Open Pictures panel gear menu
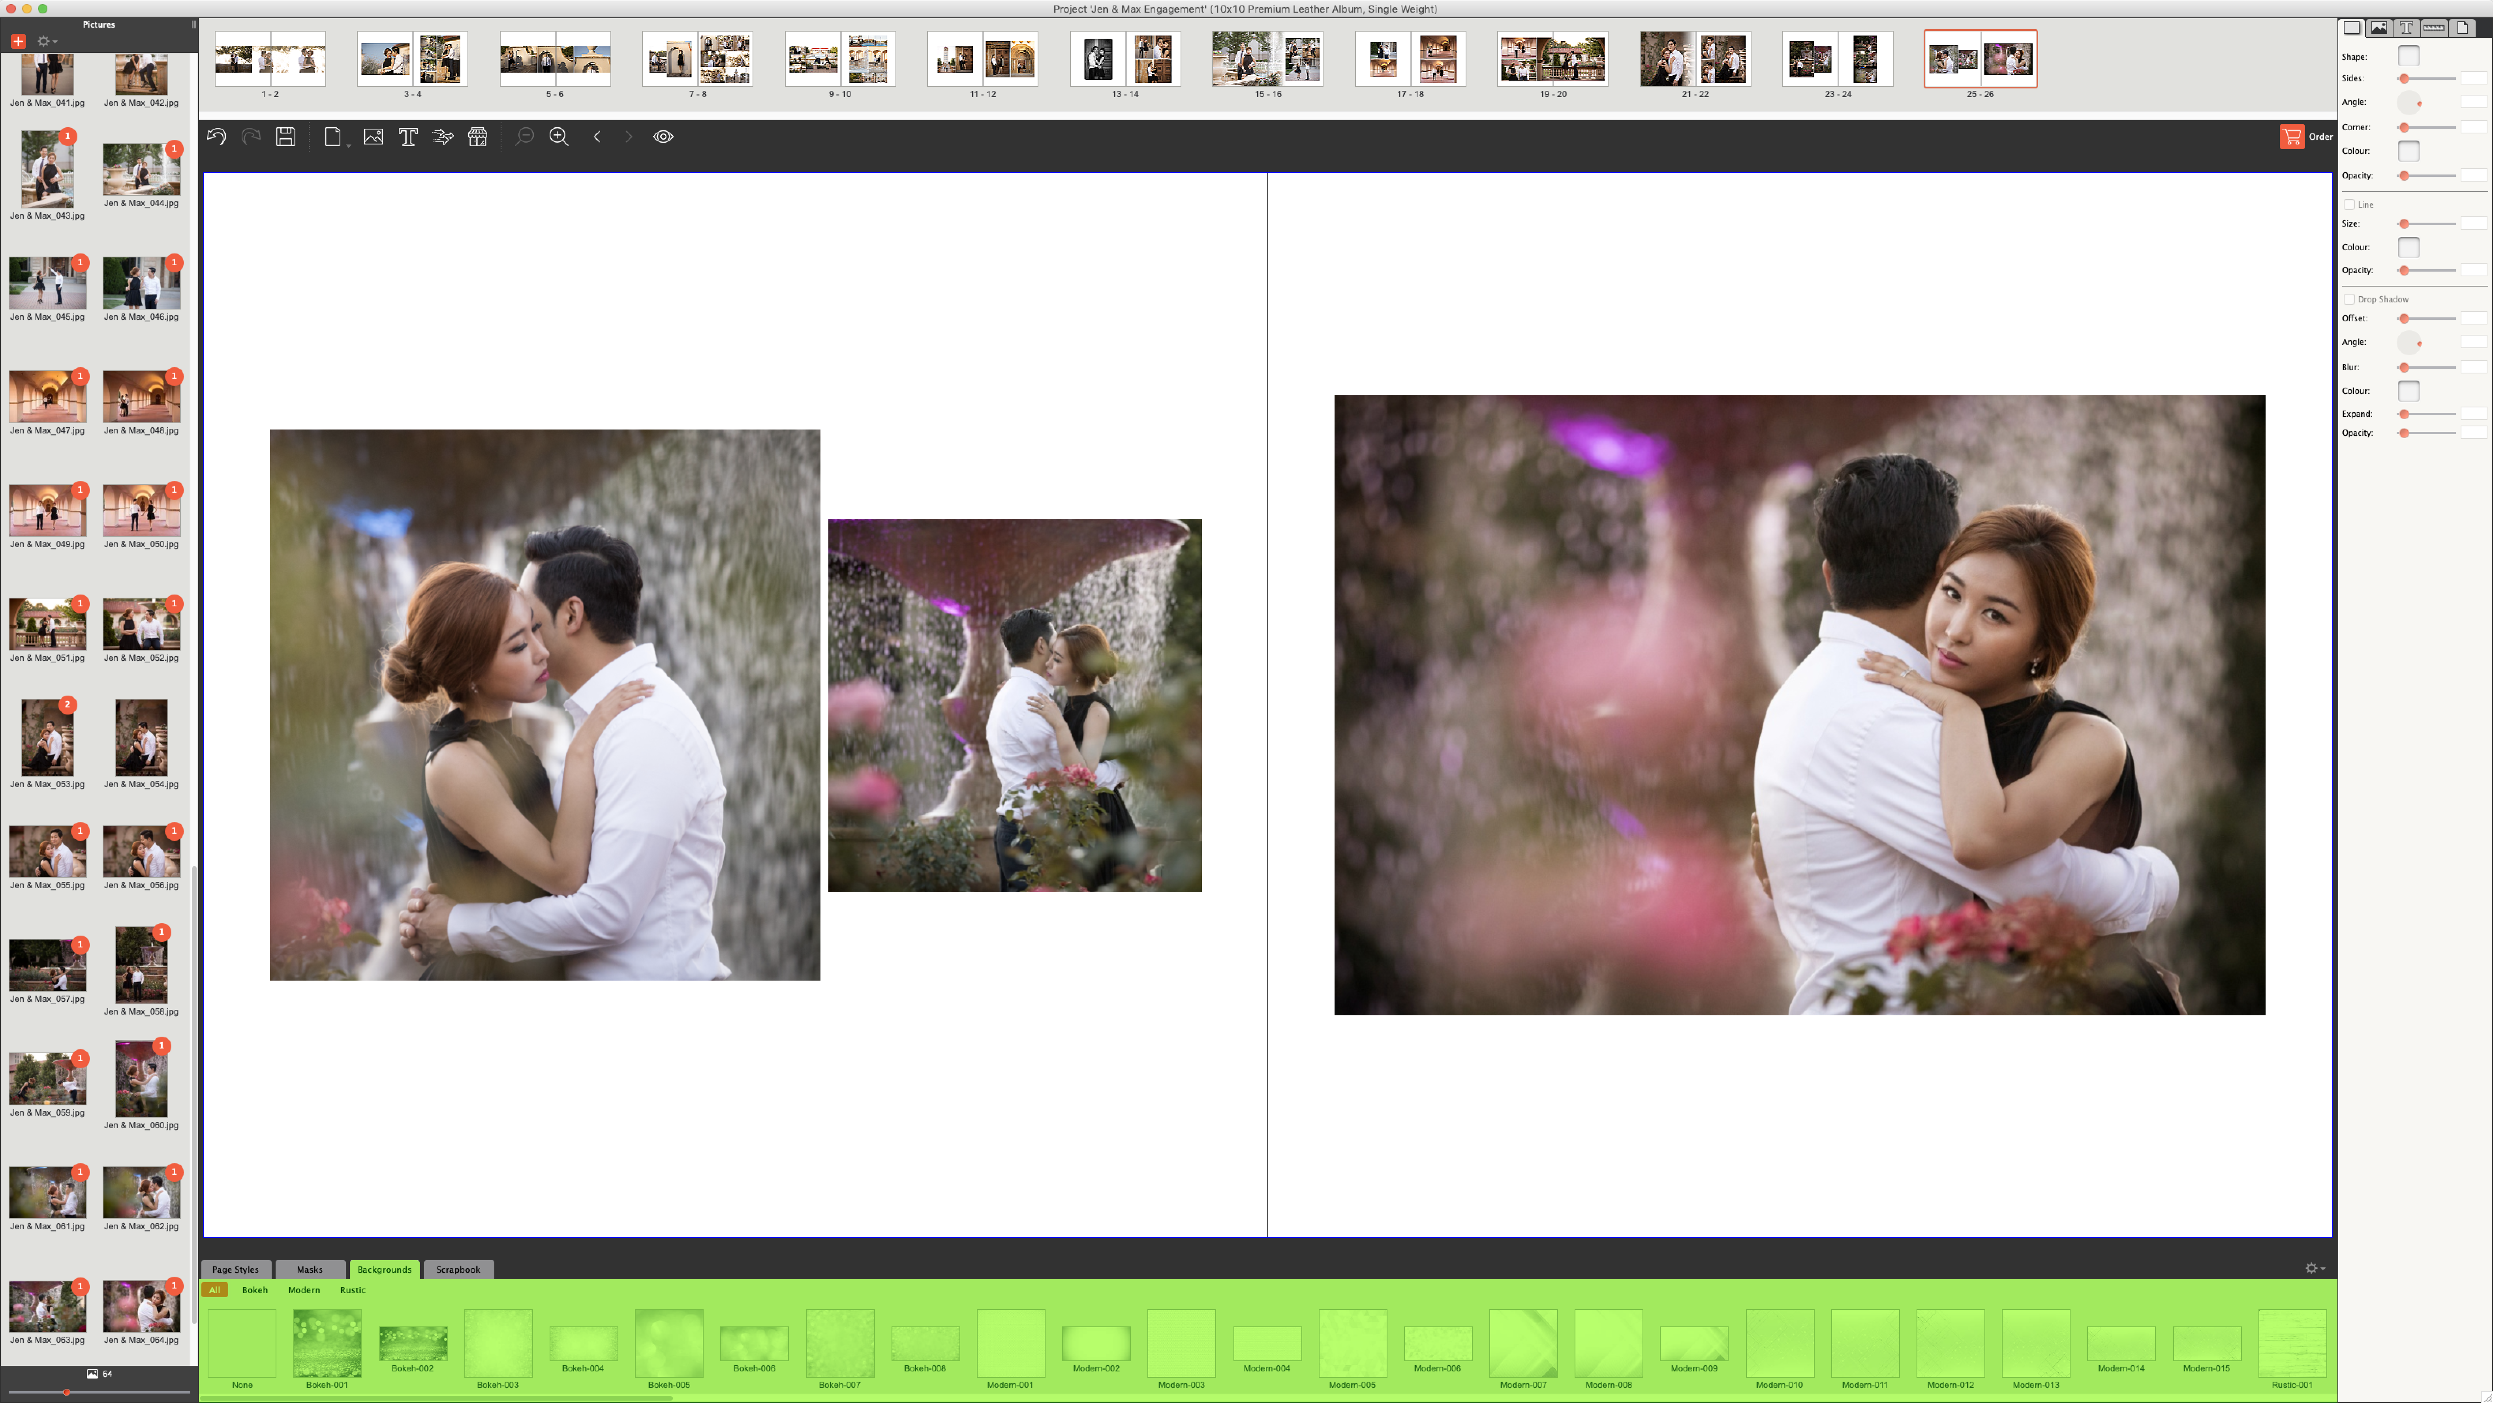 click(x=47, y=41)
